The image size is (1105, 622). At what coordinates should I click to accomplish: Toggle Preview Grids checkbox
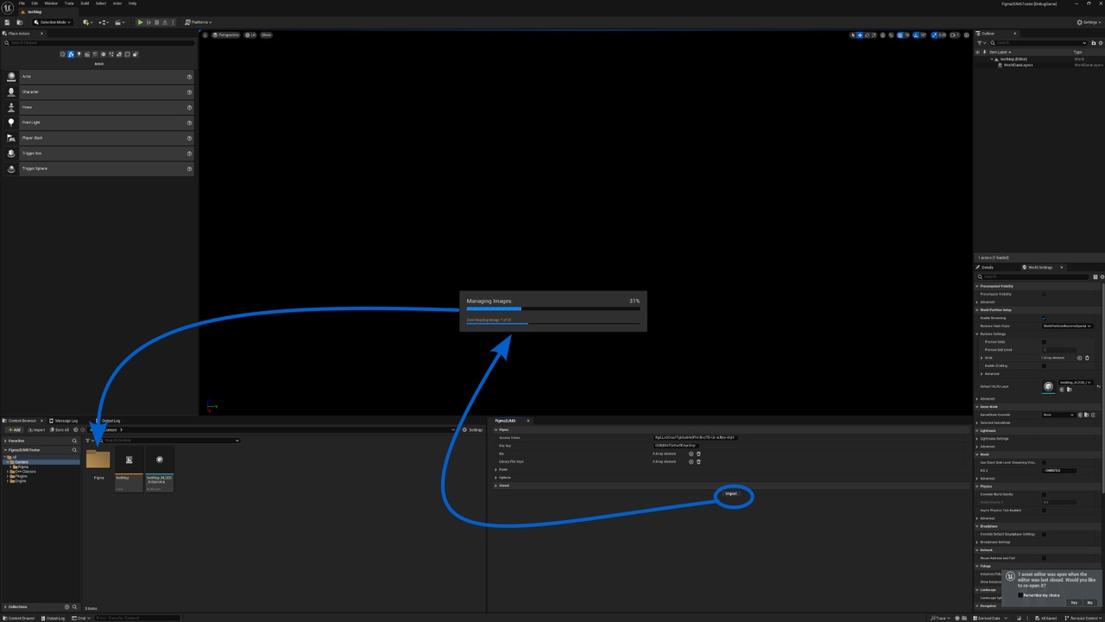point(1044,342)
